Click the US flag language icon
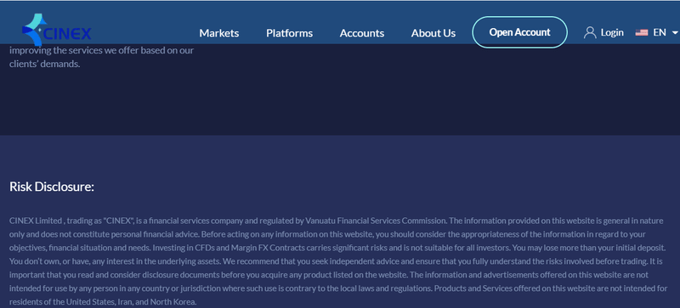Image resolution: width=680 pixels, height=308 pixels. [x=642, y=32]
